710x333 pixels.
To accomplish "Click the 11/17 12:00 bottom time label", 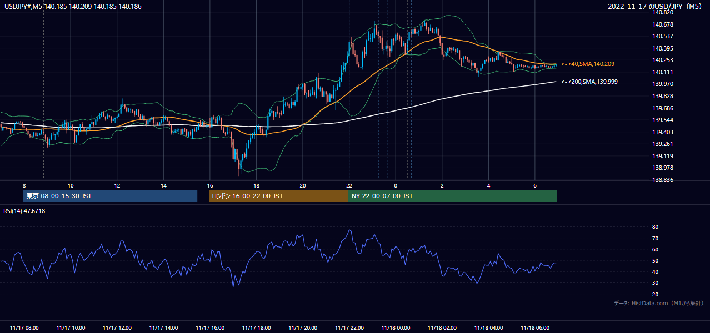I will (x=117, y=328).
